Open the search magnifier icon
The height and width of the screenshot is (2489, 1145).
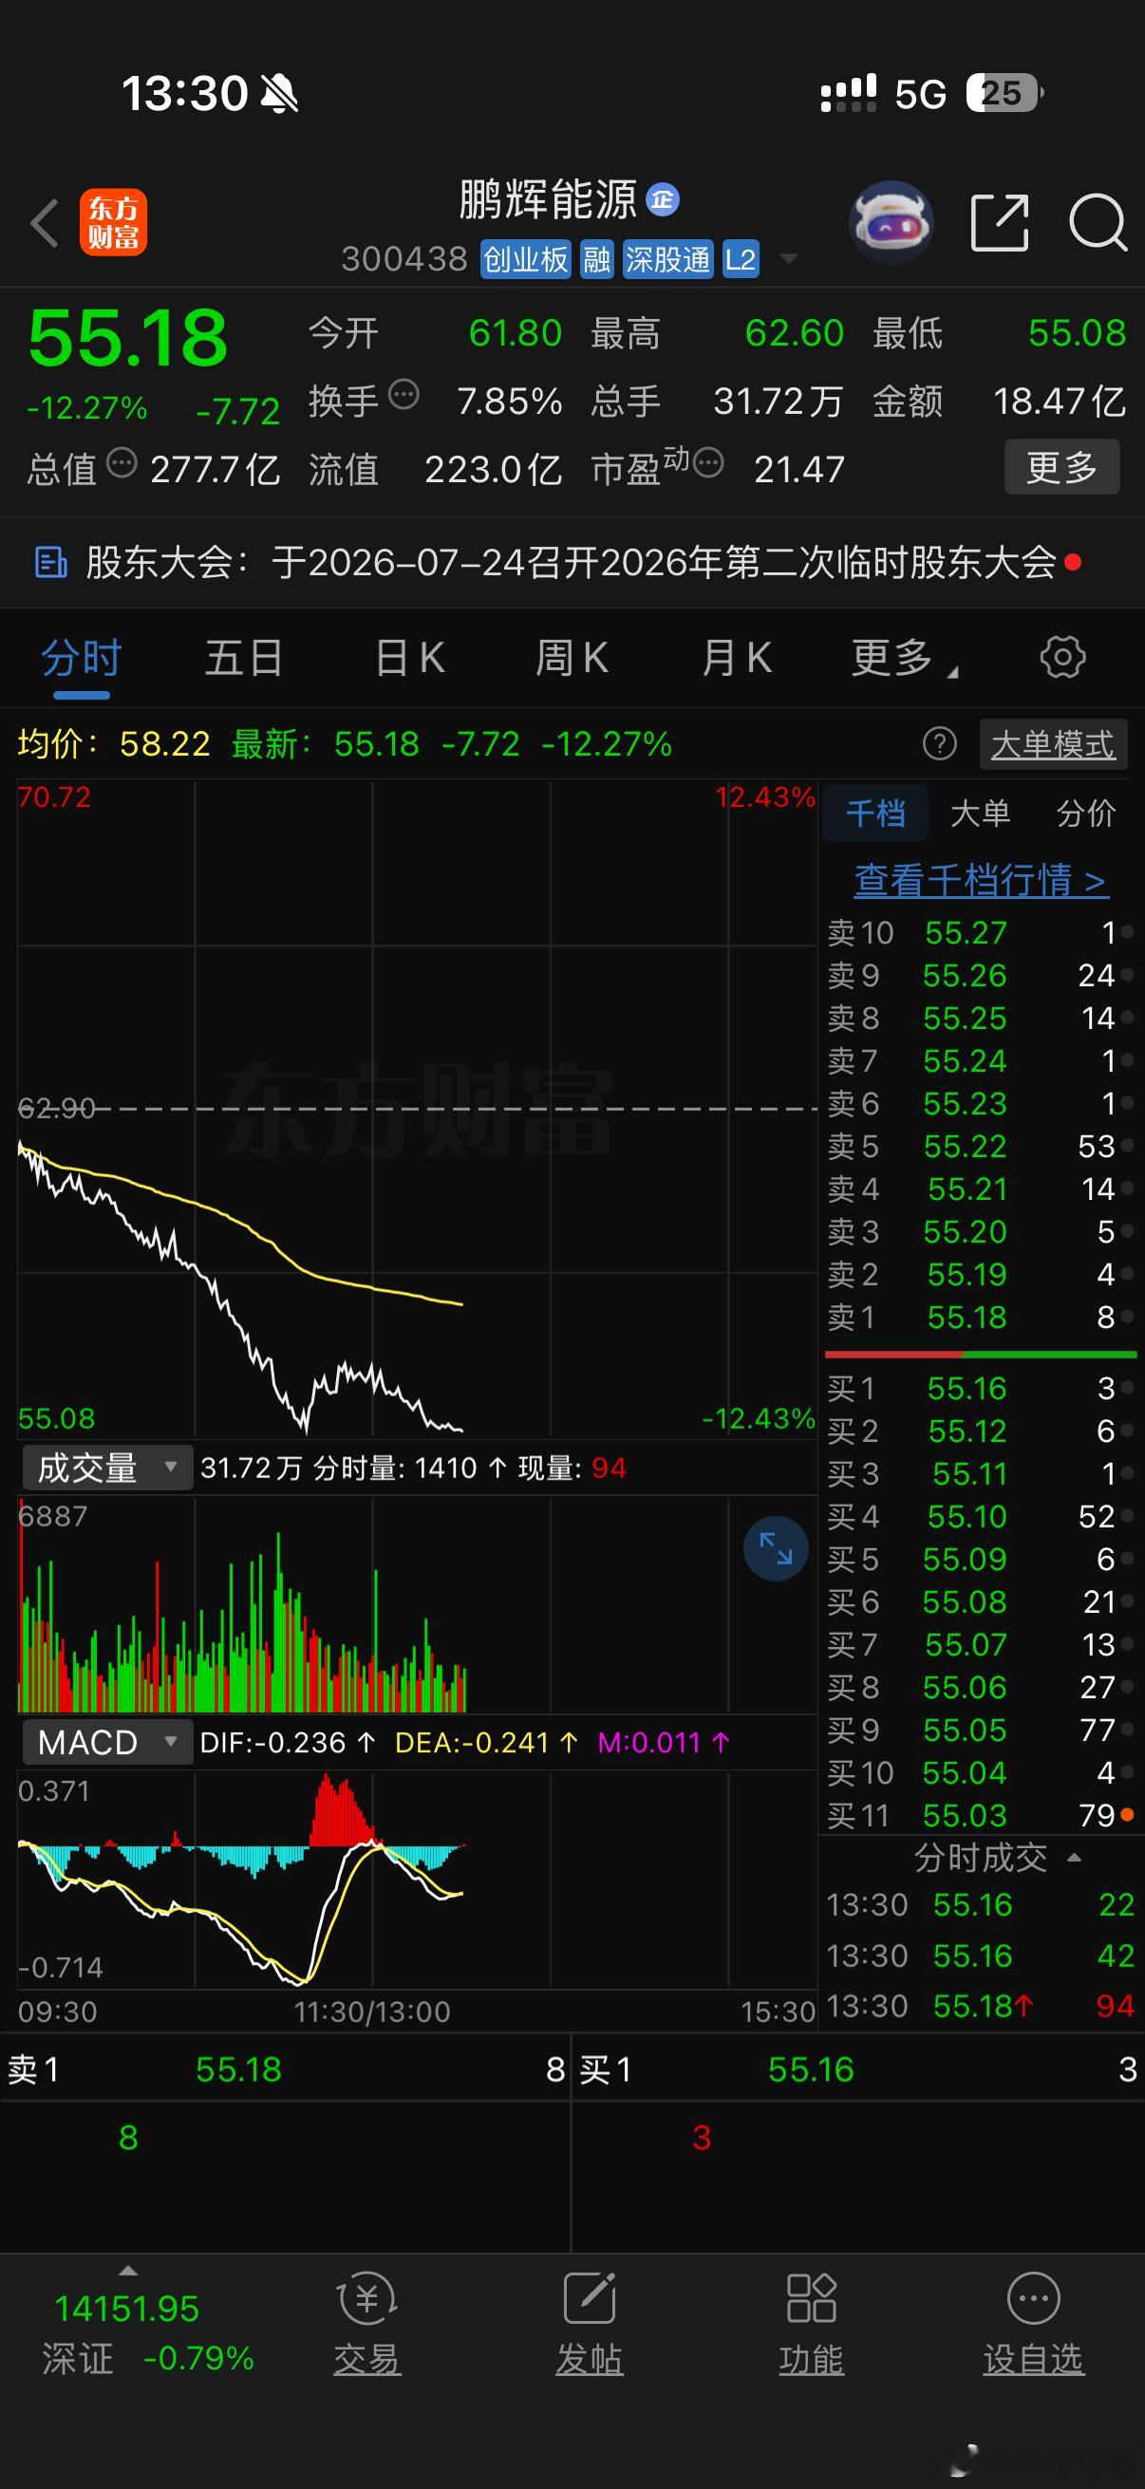pos(1098,222)
